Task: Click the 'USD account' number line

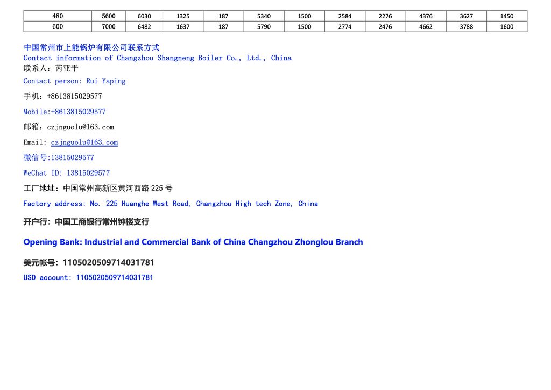Action: click(88, 277)
